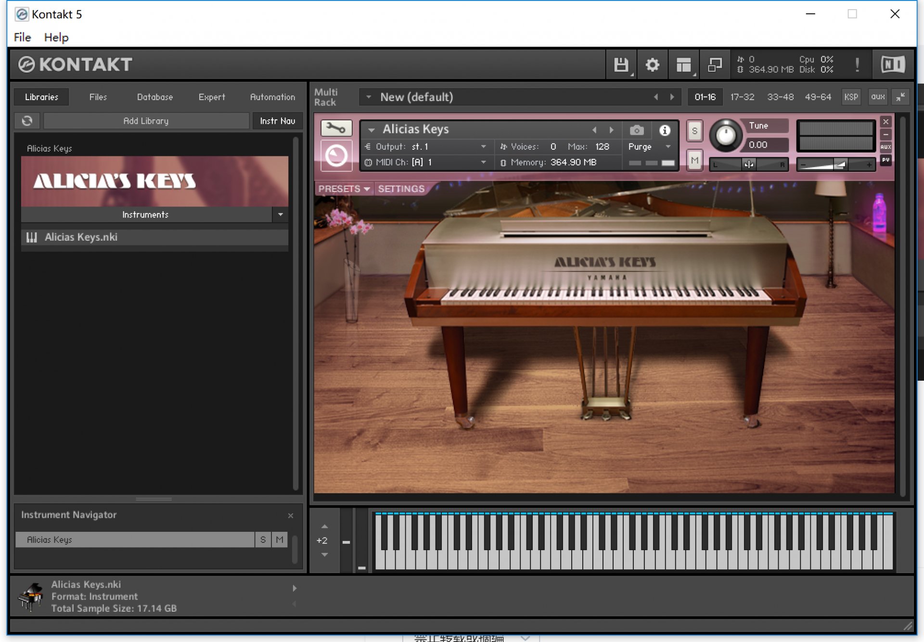Load next instrument with right arrow
Screen dimensions: 924x642
coord(611,130)
